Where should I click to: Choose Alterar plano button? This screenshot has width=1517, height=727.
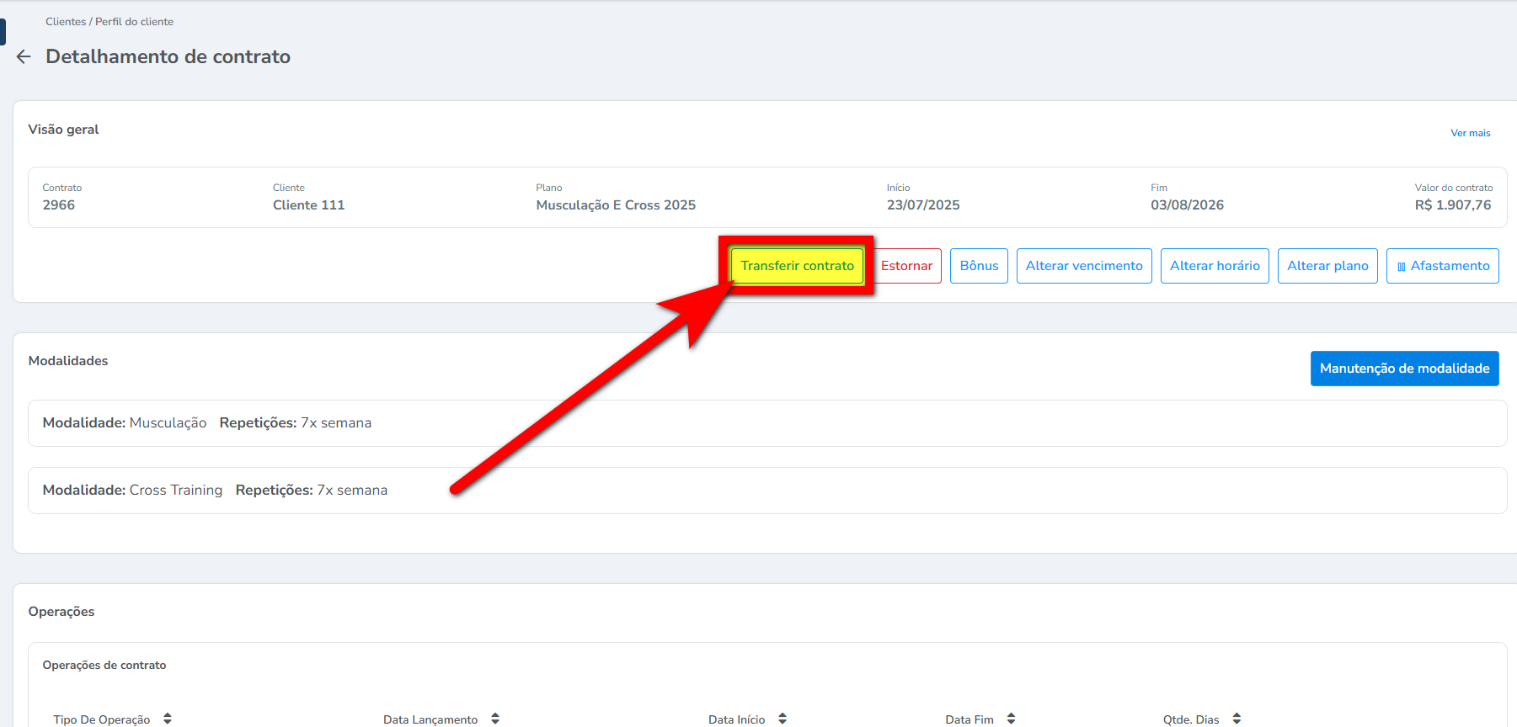(1327, 266)
